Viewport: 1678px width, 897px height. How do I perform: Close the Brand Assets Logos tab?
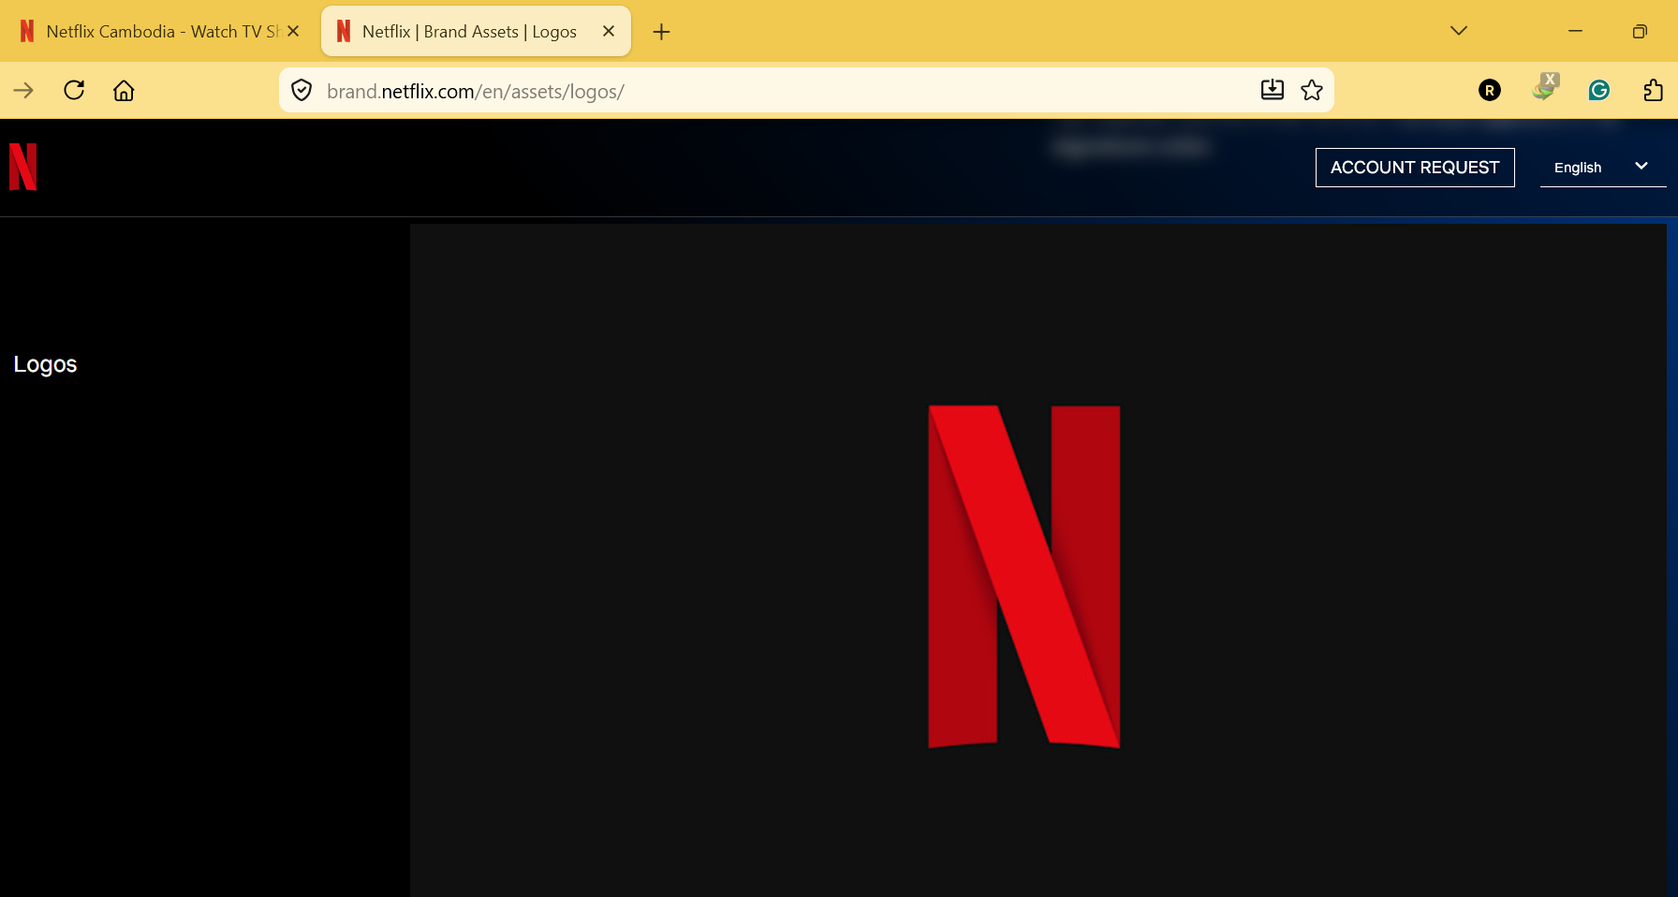pyautogui.click(x=609, y=32)
